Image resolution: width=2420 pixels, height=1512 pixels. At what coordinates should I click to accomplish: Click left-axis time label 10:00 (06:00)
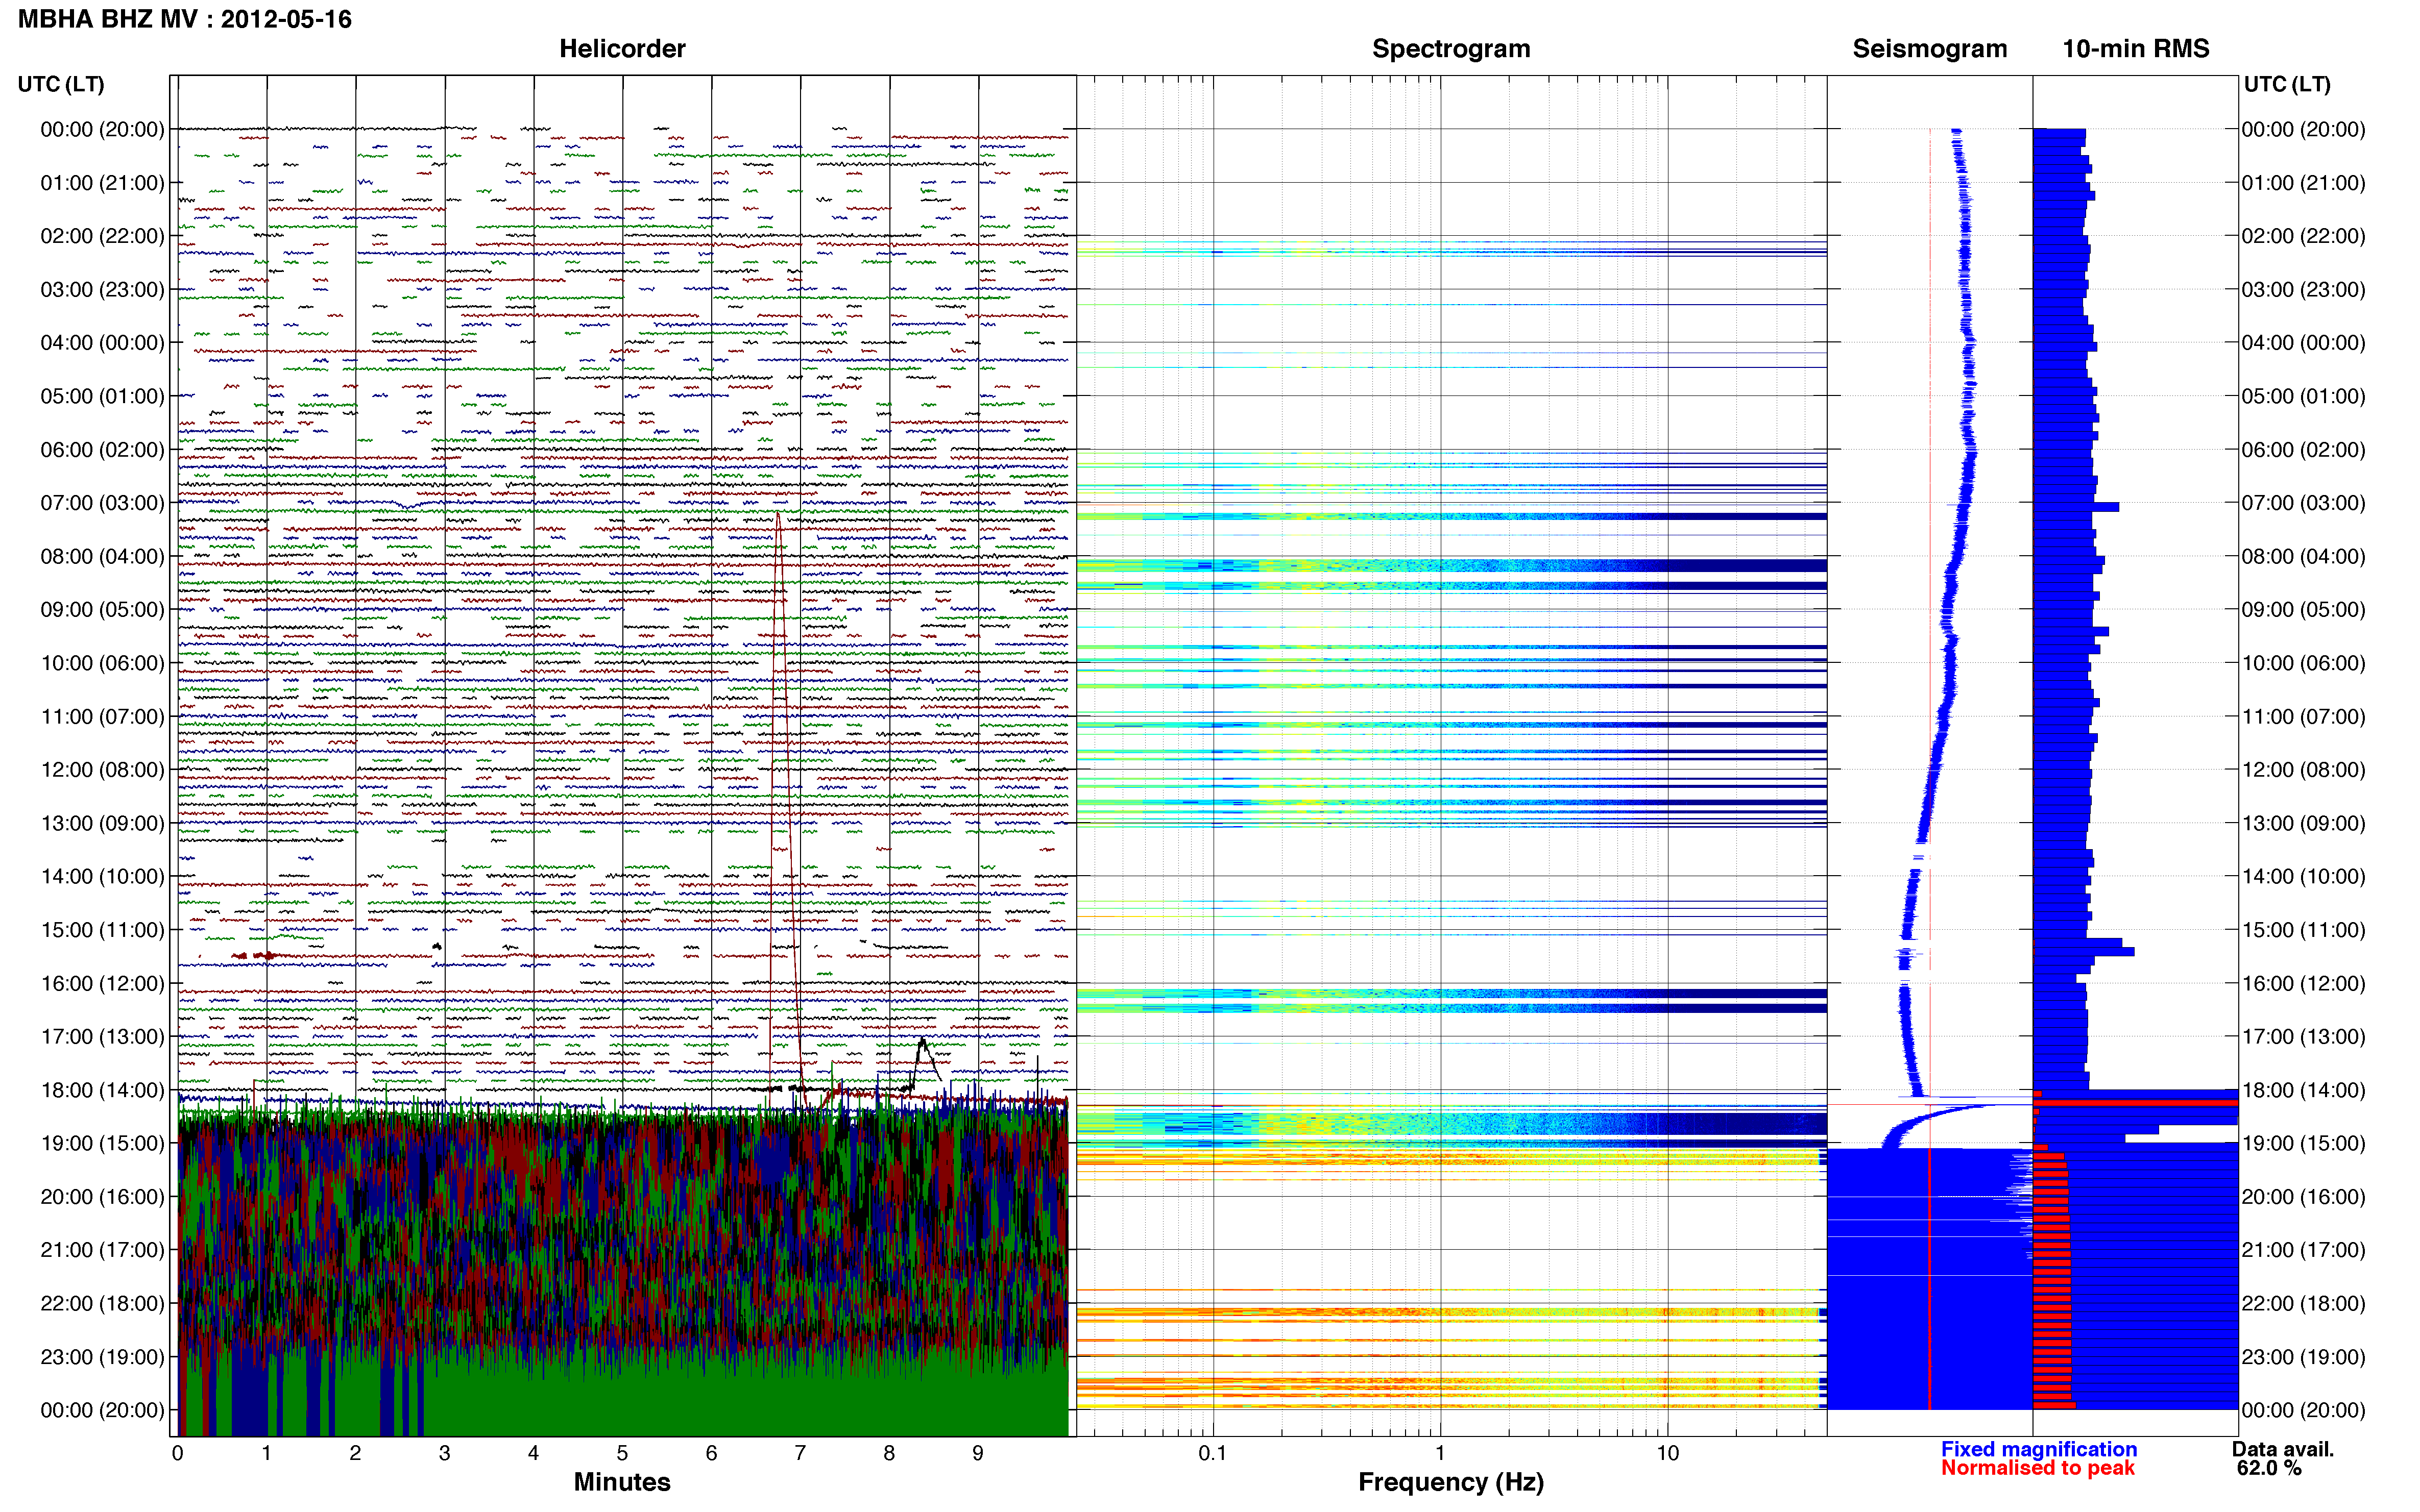click(102, 663)
